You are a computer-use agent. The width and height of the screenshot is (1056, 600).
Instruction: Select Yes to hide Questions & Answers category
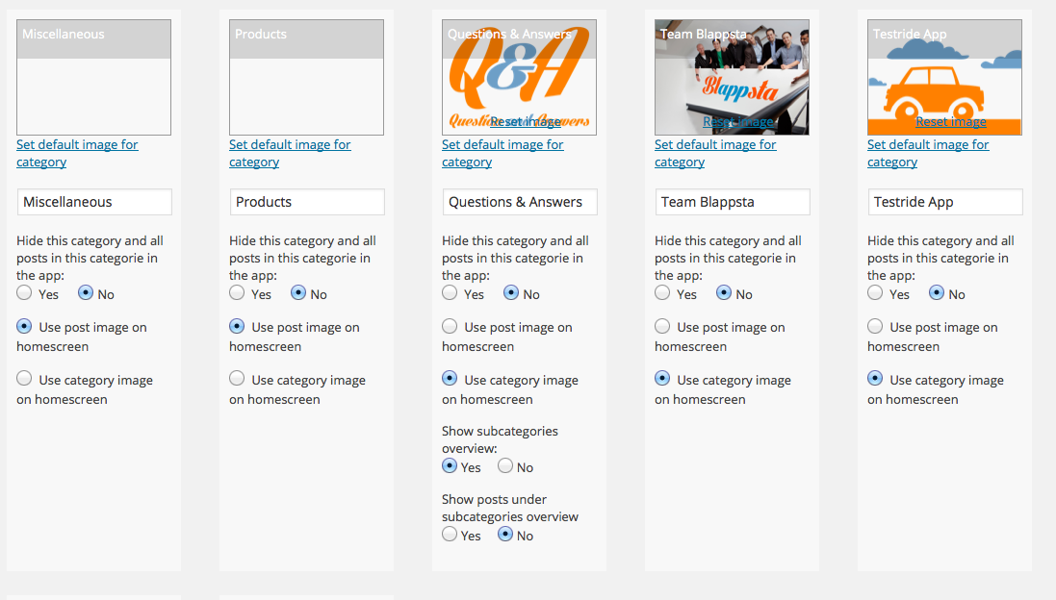coord(450,292)
